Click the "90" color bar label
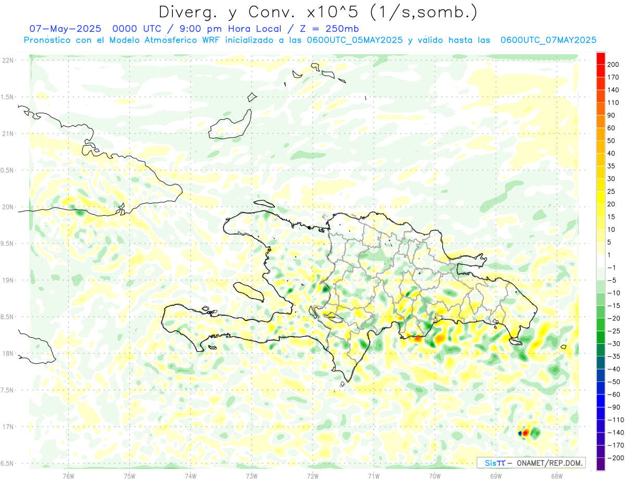 (611, 115)
